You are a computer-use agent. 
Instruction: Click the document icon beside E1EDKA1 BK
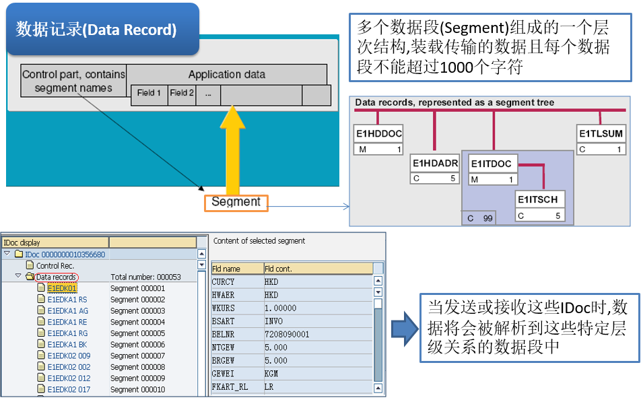click(x=42, y=344)
